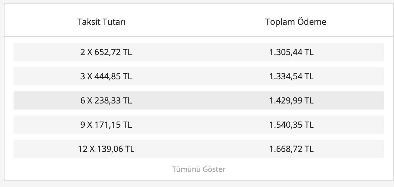Select the "3 X 444,85 TL" installment amount
Image resolution: width=394 pixels, height=187 pixels.
[106, 76]
